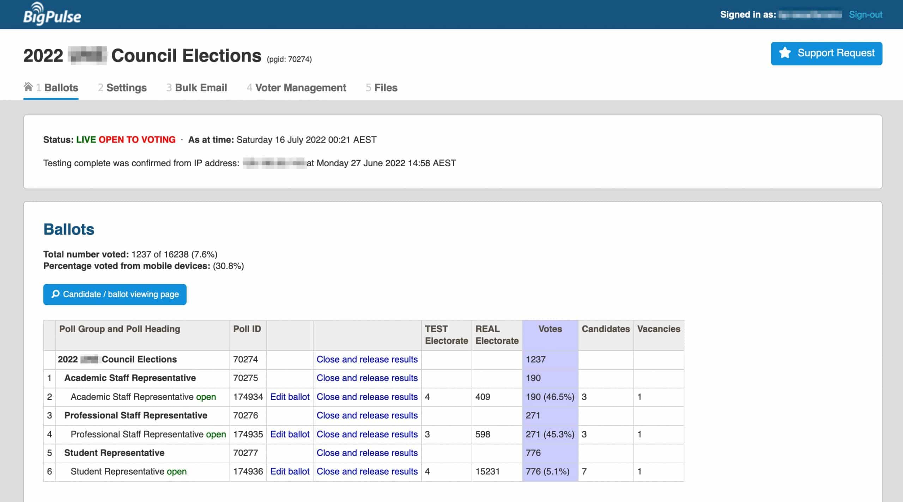Click the BigPulse logo

point(52,14)
